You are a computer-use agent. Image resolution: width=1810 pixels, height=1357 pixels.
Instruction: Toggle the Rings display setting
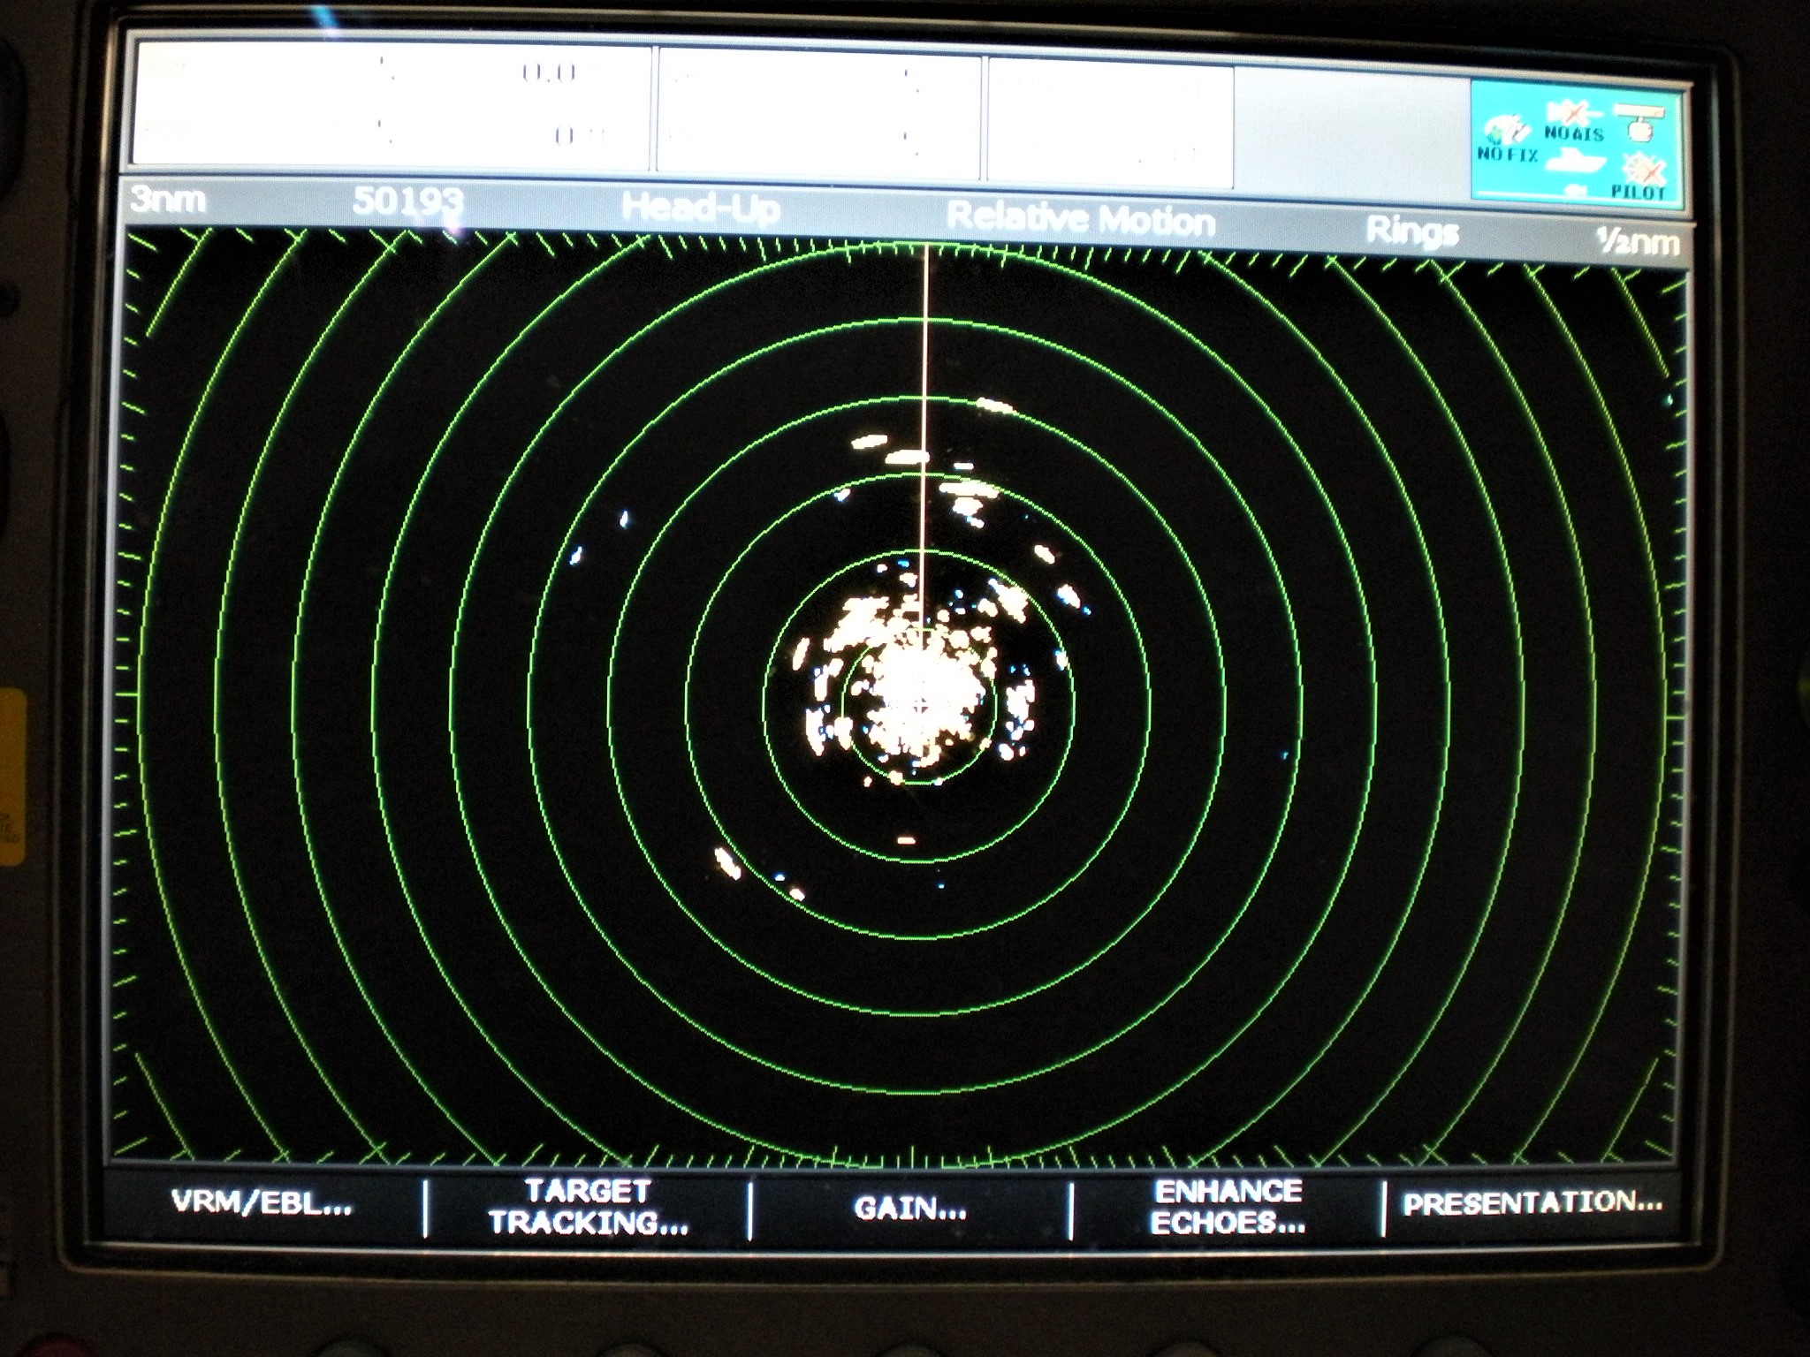pyautogui.click(x=1411, y=231)
